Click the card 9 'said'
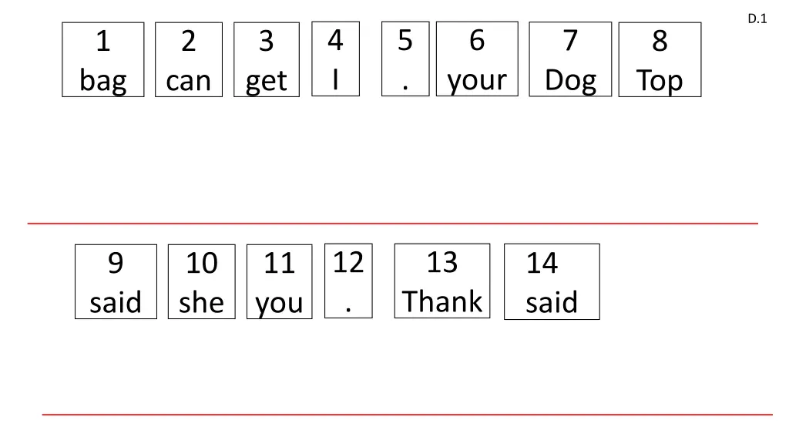 pyautogui.click(x=116, y=282)
